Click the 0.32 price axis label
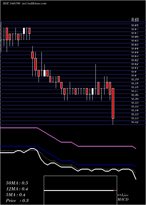Screen dimensions: 146x205 (135, 122)
